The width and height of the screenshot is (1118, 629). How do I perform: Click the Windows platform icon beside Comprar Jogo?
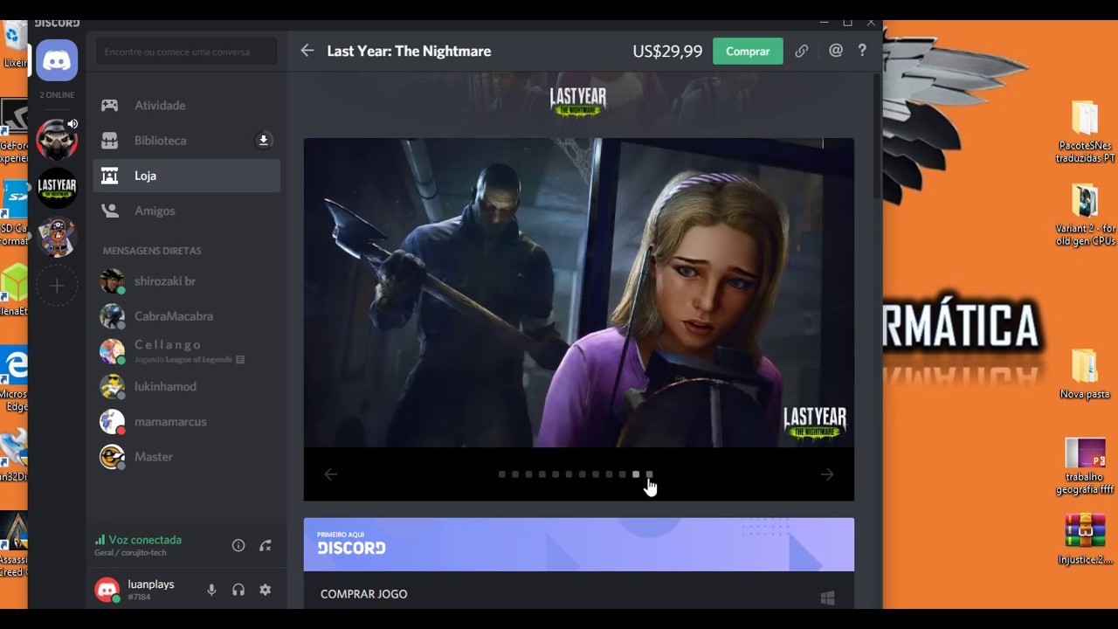(827, 598)
